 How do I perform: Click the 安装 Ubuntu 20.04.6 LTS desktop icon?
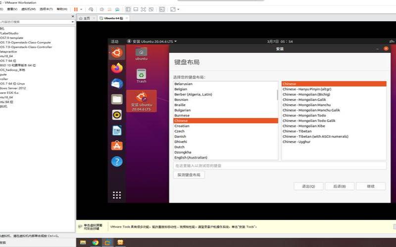142,101
